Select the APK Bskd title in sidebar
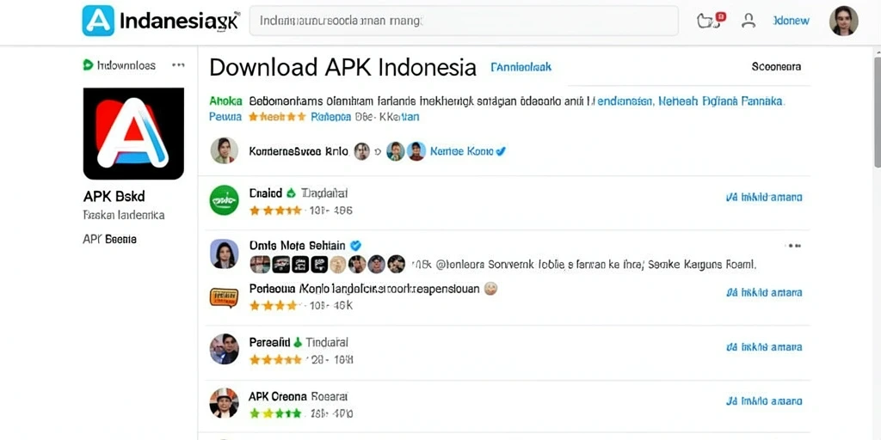881x440 pixels. (x=114, y=197)
